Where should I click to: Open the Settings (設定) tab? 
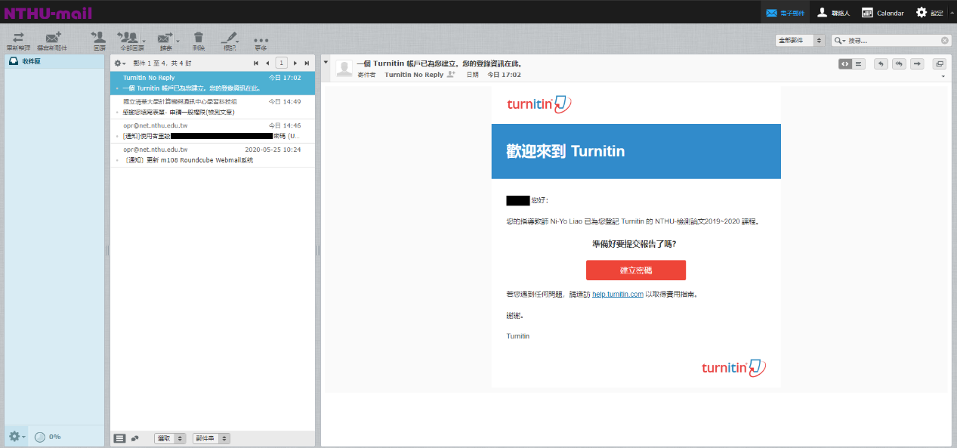coord(929,13)
